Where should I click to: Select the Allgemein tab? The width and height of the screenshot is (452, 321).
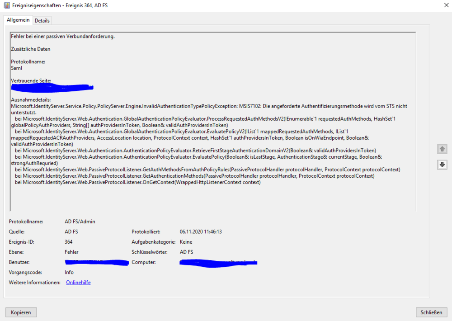18,20
